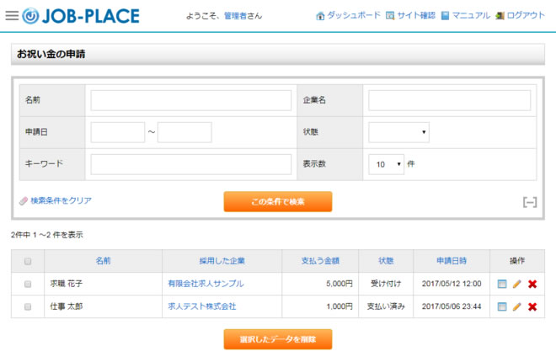Click the detail view icon for 仕事 太郎

click(x=502, y=306)
